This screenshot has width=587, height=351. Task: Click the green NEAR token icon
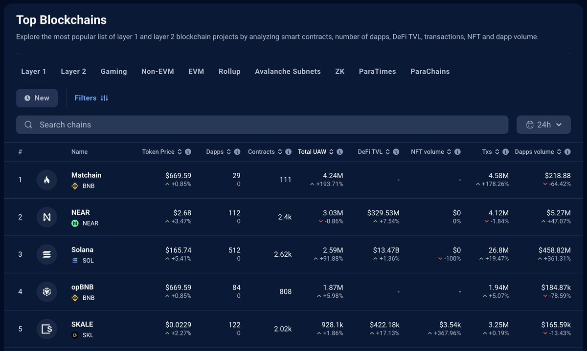point(75,223)
